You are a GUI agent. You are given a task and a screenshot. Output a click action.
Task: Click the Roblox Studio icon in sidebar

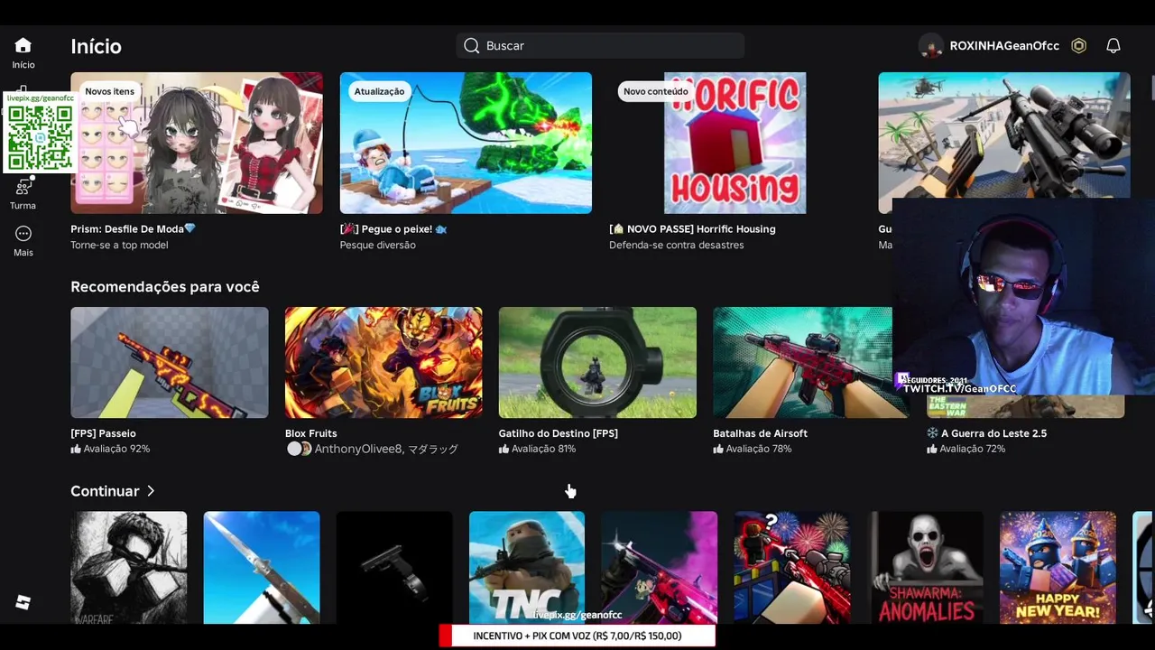click(23, 603)
